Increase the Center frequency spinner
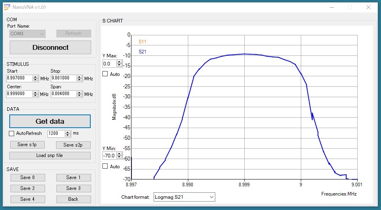381x210 pixels. point(35,92)
